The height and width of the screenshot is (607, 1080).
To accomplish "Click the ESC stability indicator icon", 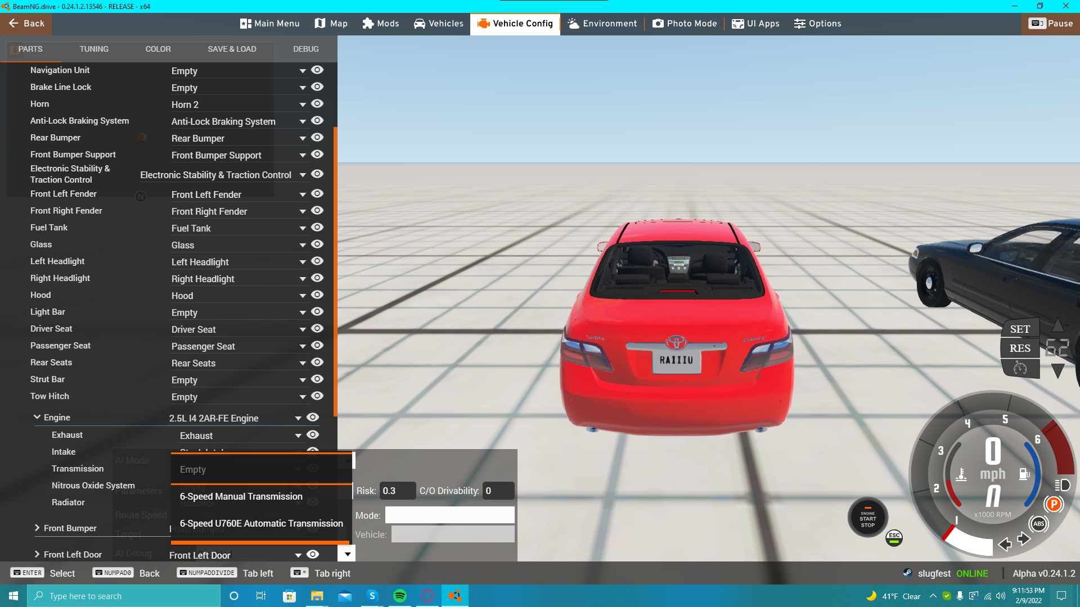I will pos(894,537).
